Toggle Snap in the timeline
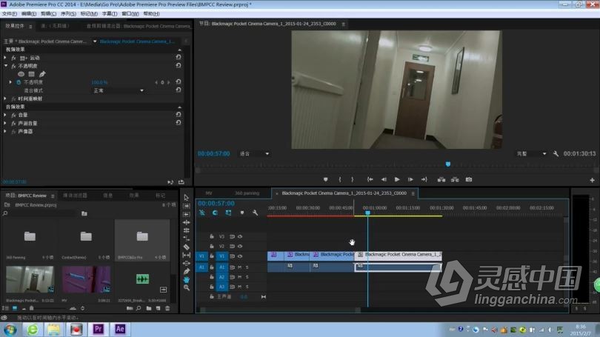Screen dimensions: 600x337 (x=215, y=213)
